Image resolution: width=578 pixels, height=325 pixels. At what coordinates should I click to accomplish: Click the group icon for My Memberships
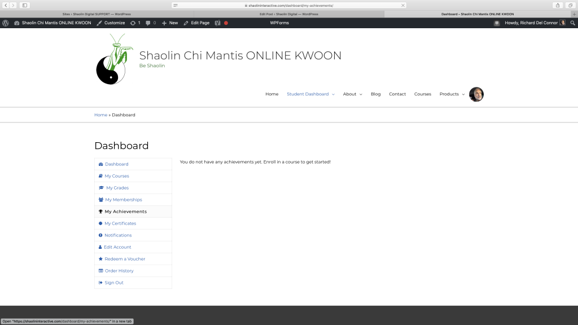click(x=100, y=200)
